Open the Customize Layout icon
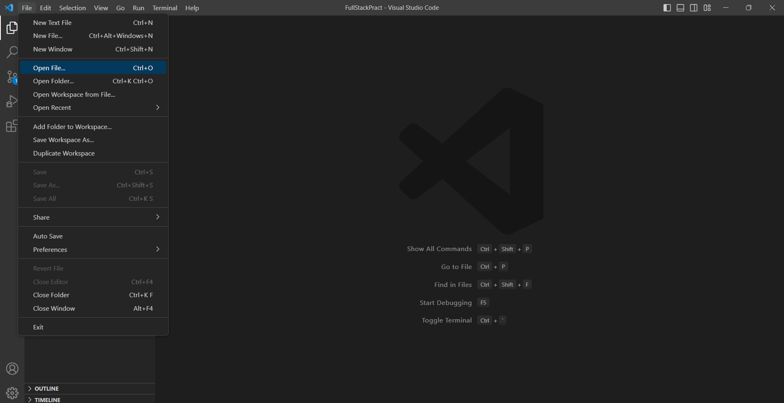 (x=707, y=8)
